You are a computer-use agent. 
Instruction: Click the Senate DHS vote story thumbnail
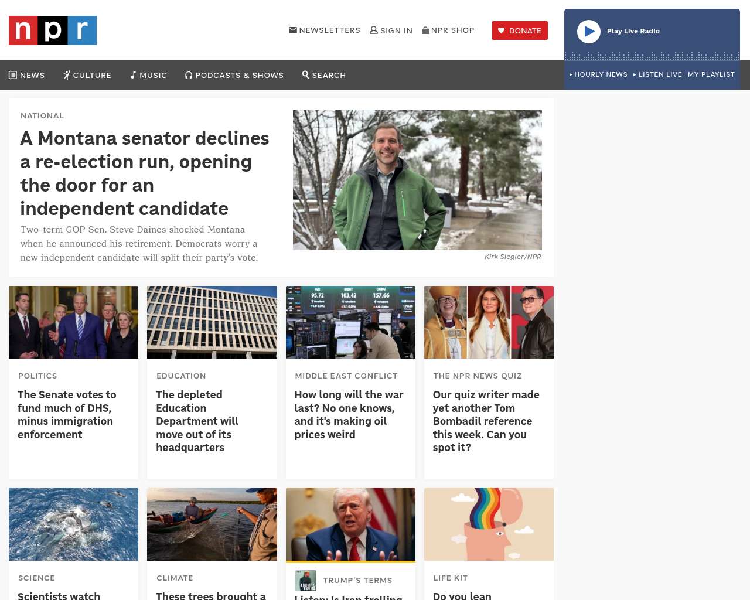pyautogui.click(x=74, y=322)
